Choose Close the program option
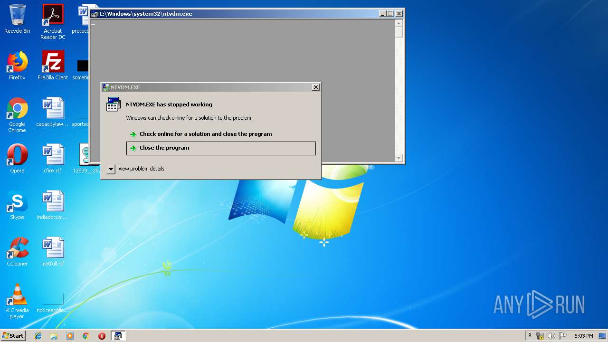Image resolution: width=608 pixels, height=342 pixels. coord(221,148)
